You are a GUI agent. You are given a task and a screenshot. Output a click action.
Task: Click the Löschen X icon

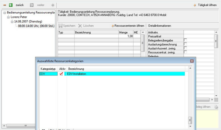(80, 26)
